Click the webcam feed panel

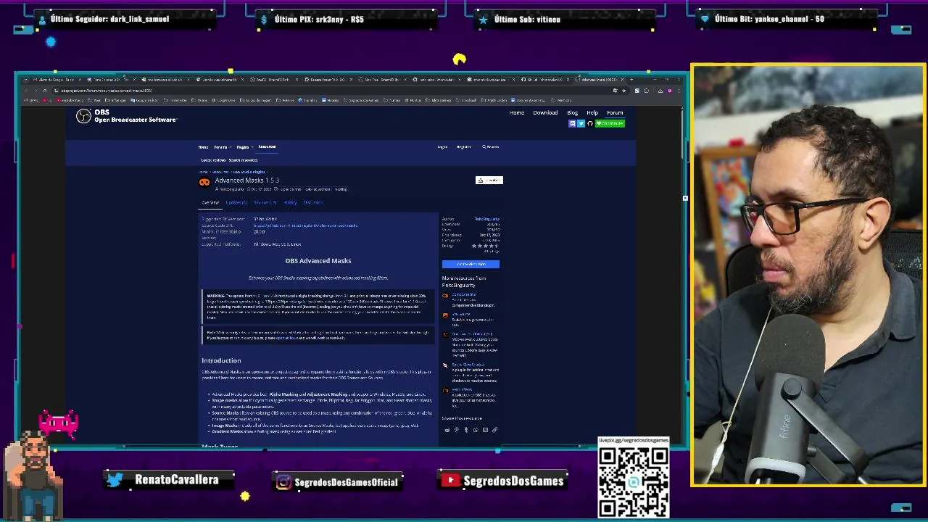coord(808,275)
